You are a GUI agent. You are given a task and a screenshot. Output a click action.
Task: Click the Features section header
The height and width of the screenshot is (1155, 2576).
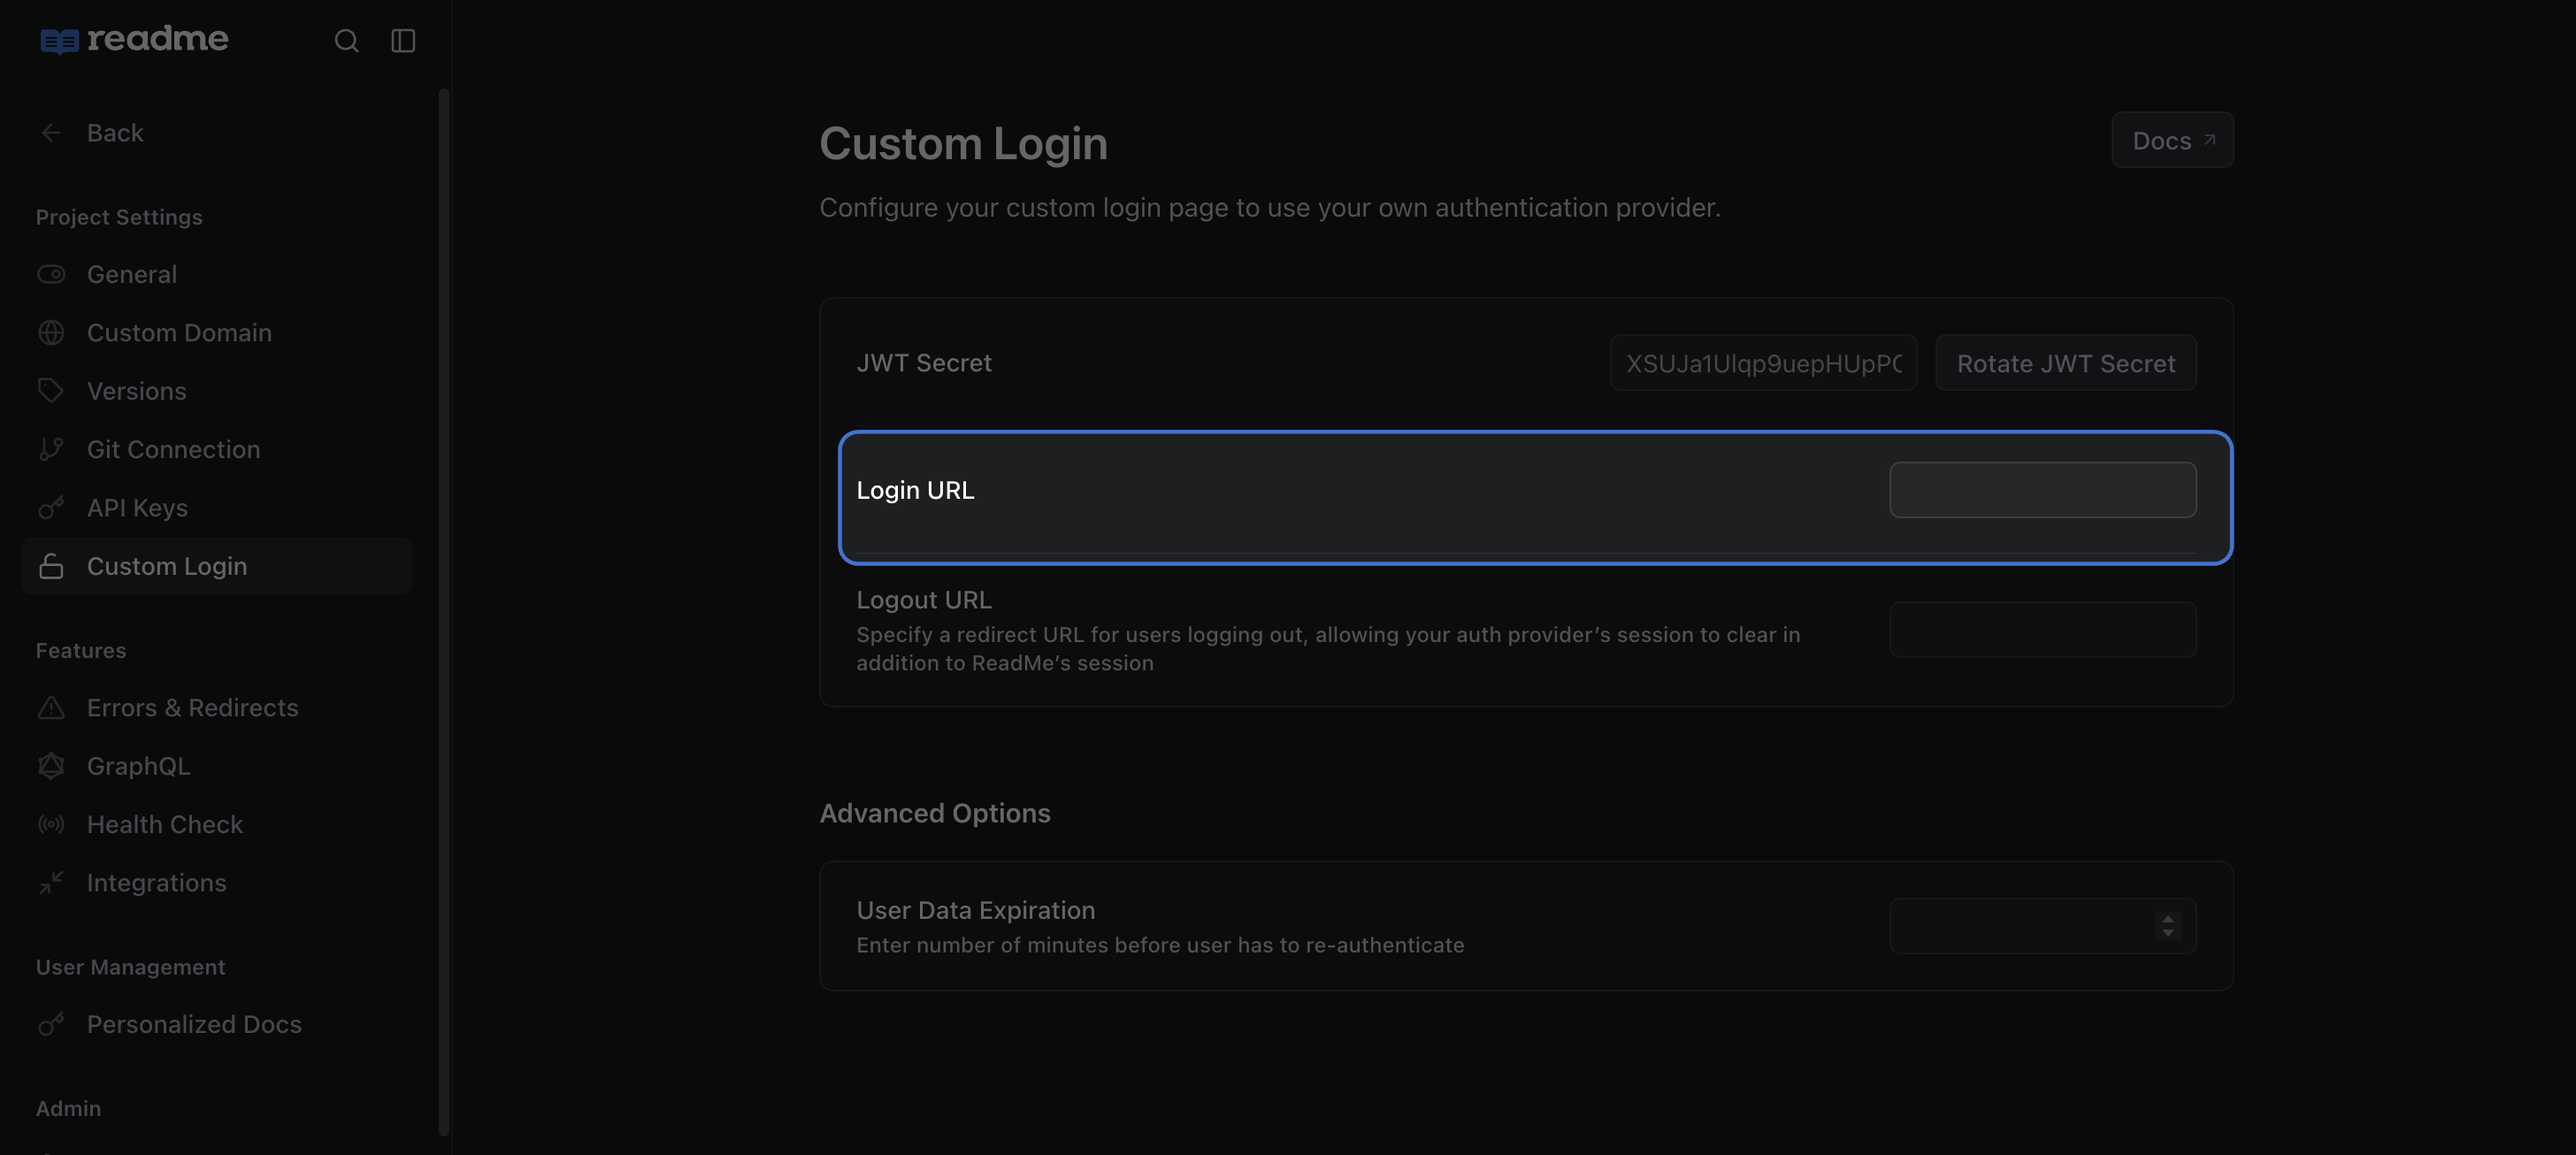(81, 650)
